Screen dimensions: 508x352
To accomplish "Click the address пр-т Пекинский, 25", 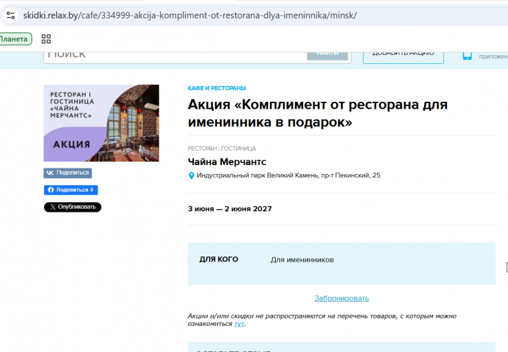I will tap(288, 175).
